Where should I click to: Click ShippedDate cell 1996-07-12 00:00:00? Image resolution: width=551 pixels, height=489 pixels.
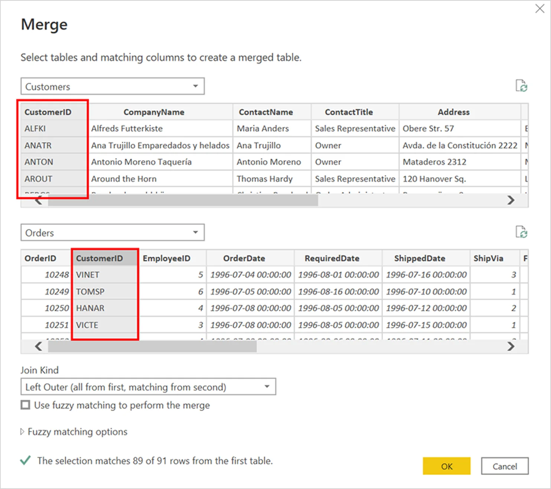click(x=426, y=308)
